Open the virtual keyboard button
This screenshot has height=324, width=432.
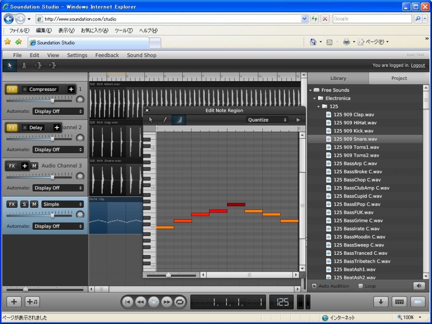(x=399, y=302)
